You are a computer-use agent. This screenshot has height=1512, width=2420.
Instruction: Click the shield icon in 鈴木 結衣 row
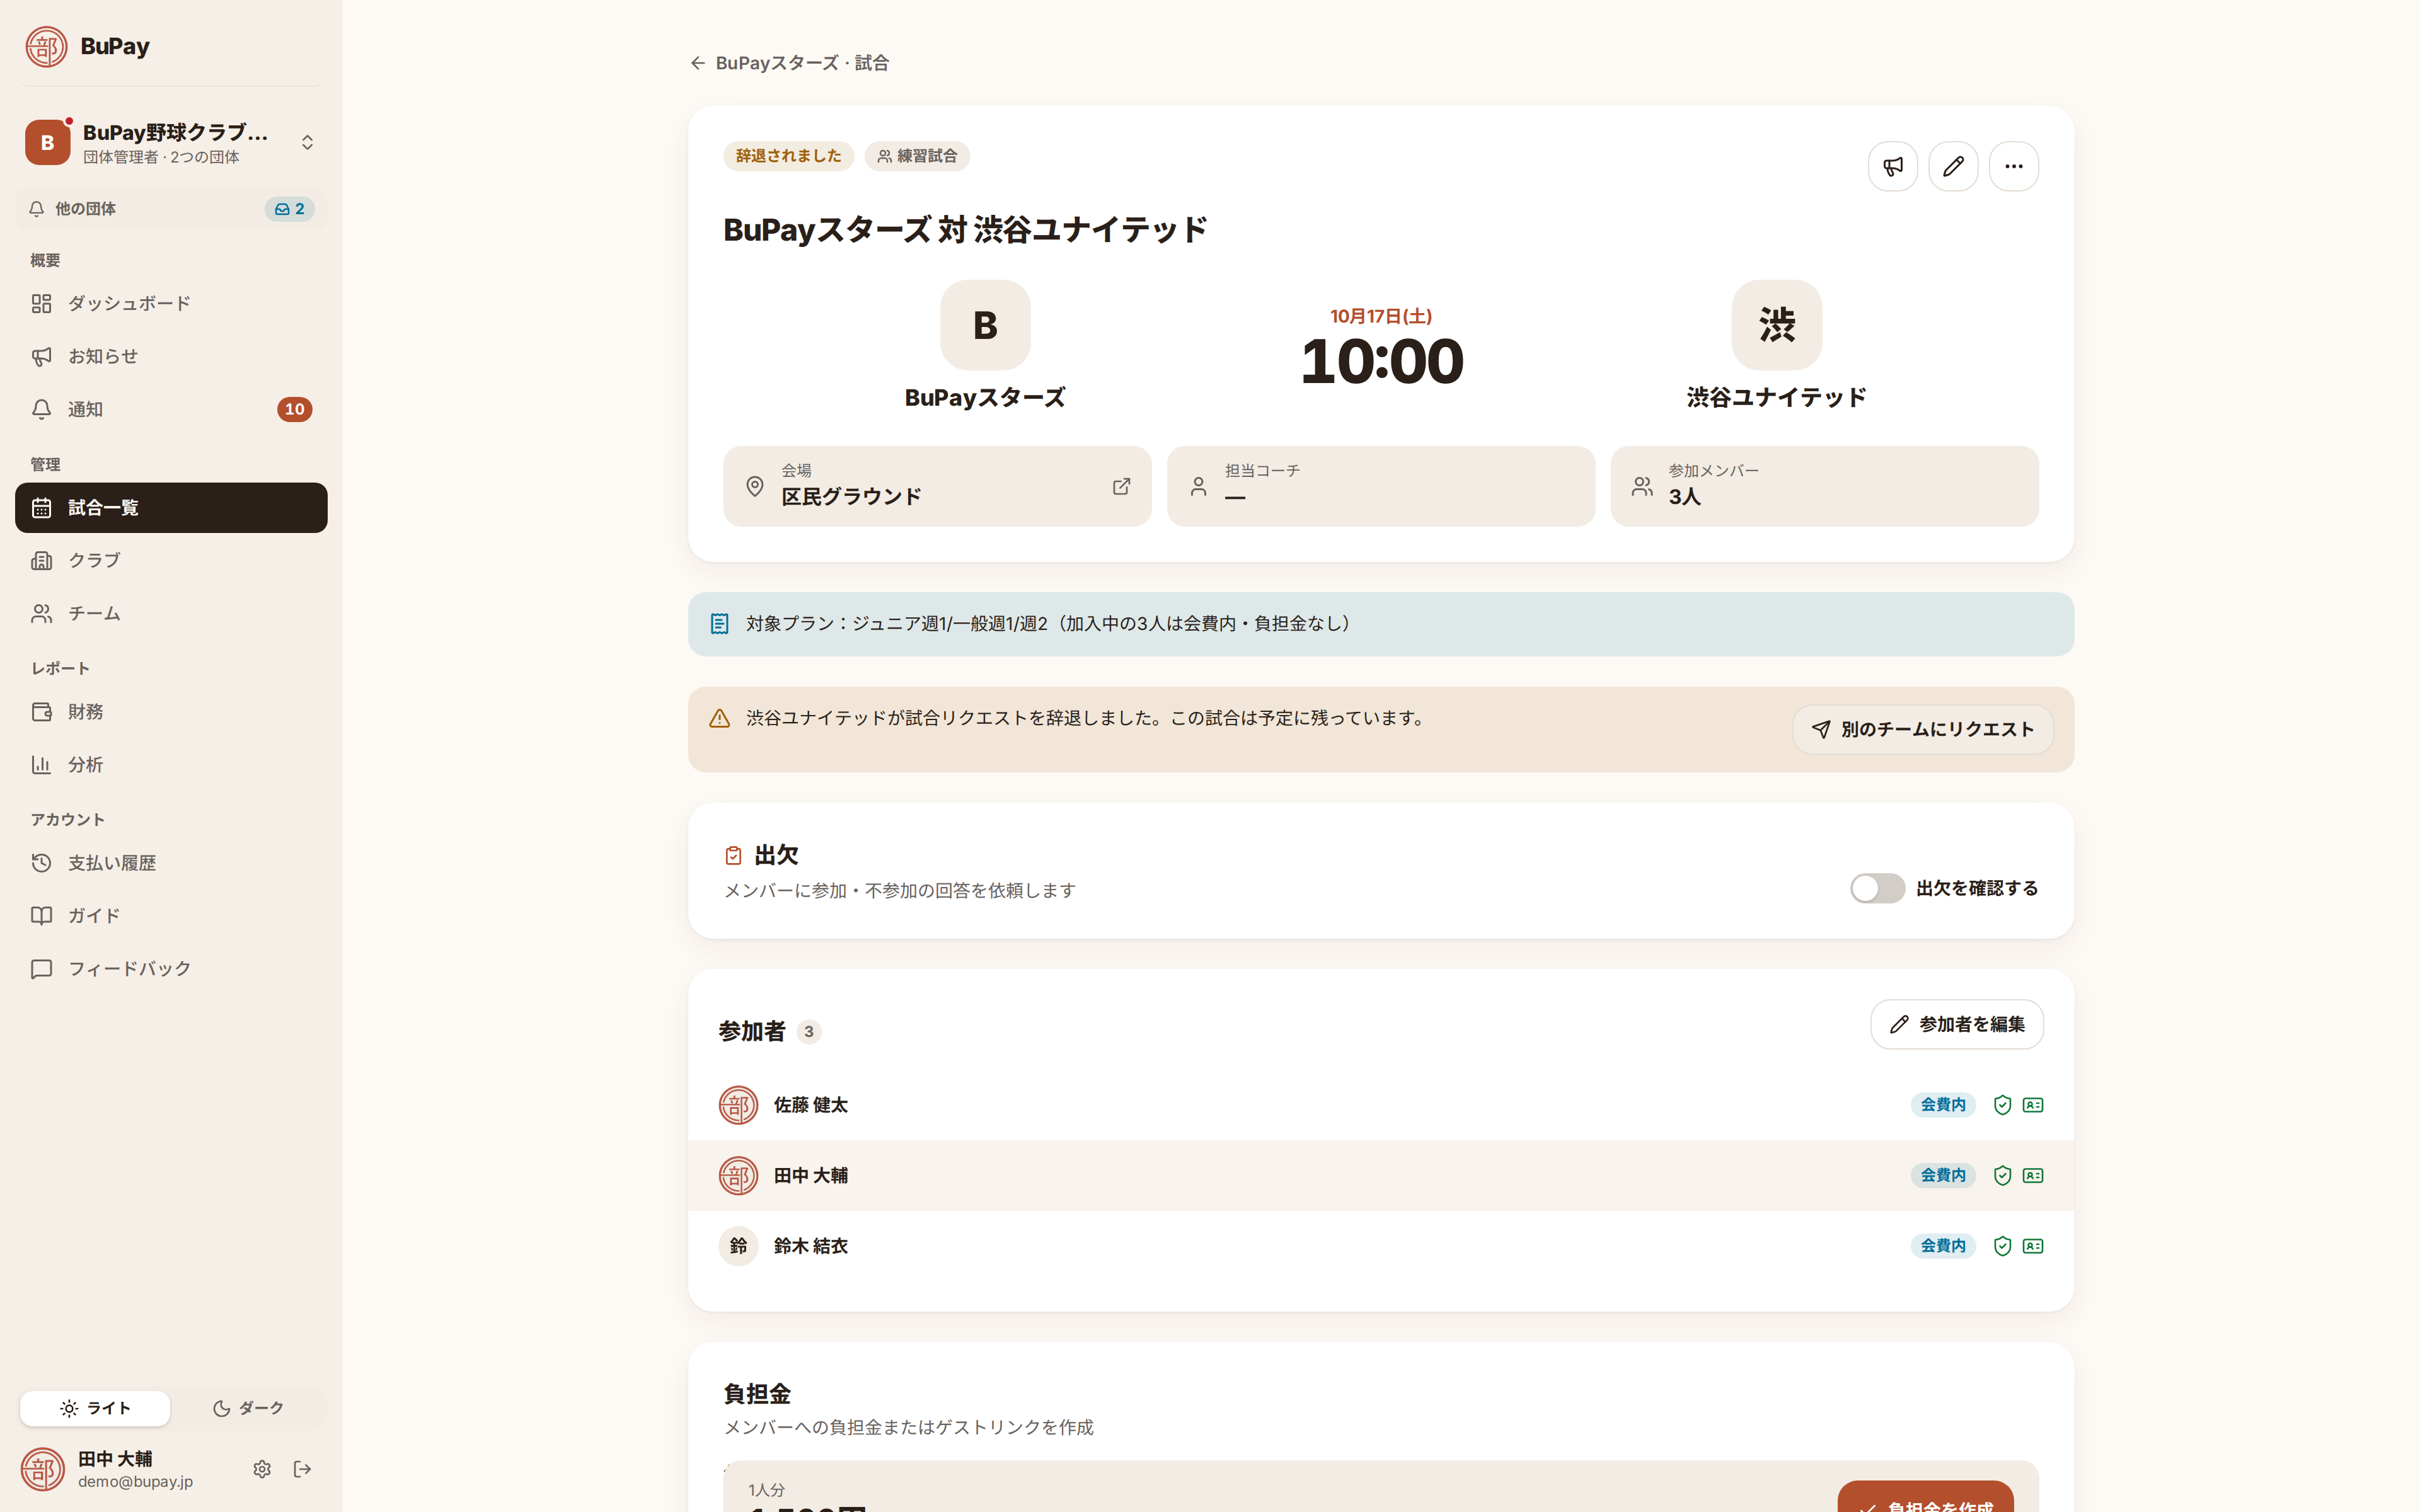(x=2002, y=1246)
